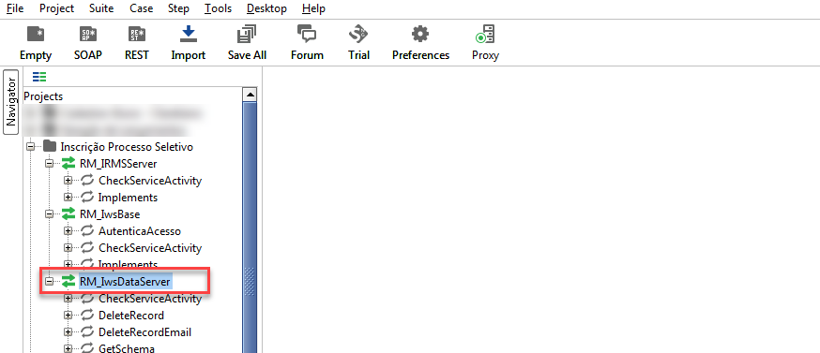Click scroll up arrow of Projects tree
820x353 pixels.
coord(250,96)
